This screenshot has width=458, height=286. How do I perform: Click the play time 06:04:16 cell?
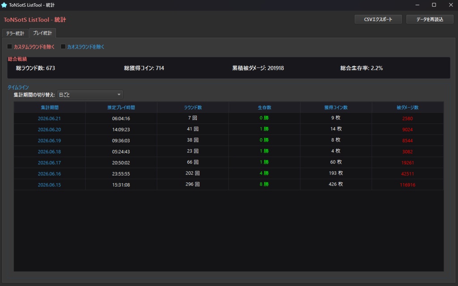click(121, 118)
